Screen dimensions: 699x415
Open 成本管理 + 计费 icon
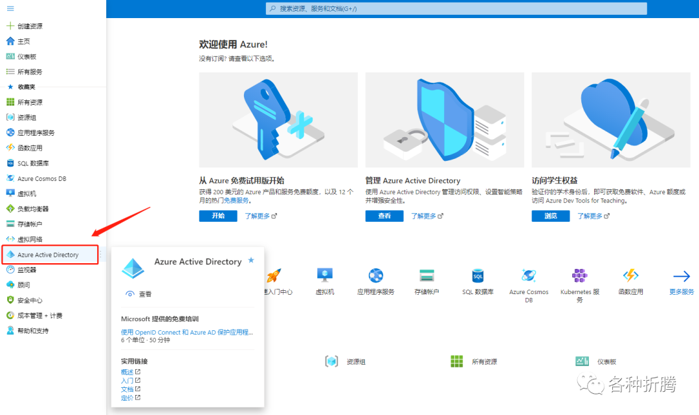(x=10, y=315)
